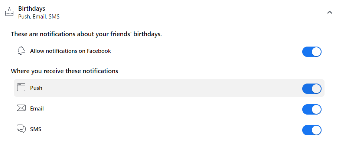Select the Birthdays section title
This screenshot has width=339, height=146.
tap(32, 9)
